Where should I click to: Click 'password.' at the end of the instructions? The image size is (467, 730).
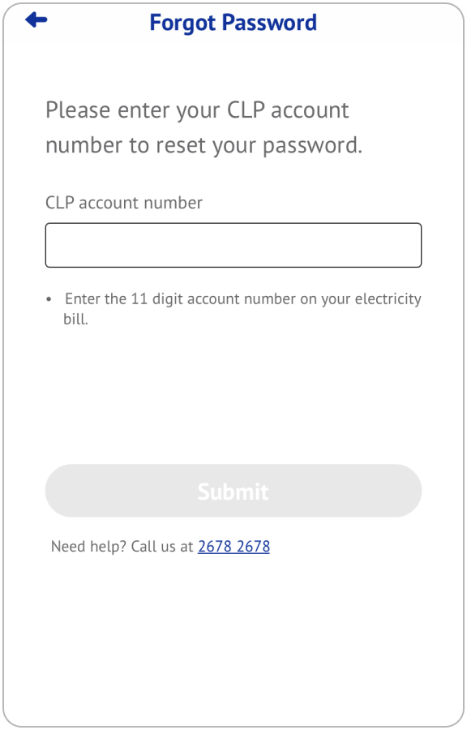[313, 146]
